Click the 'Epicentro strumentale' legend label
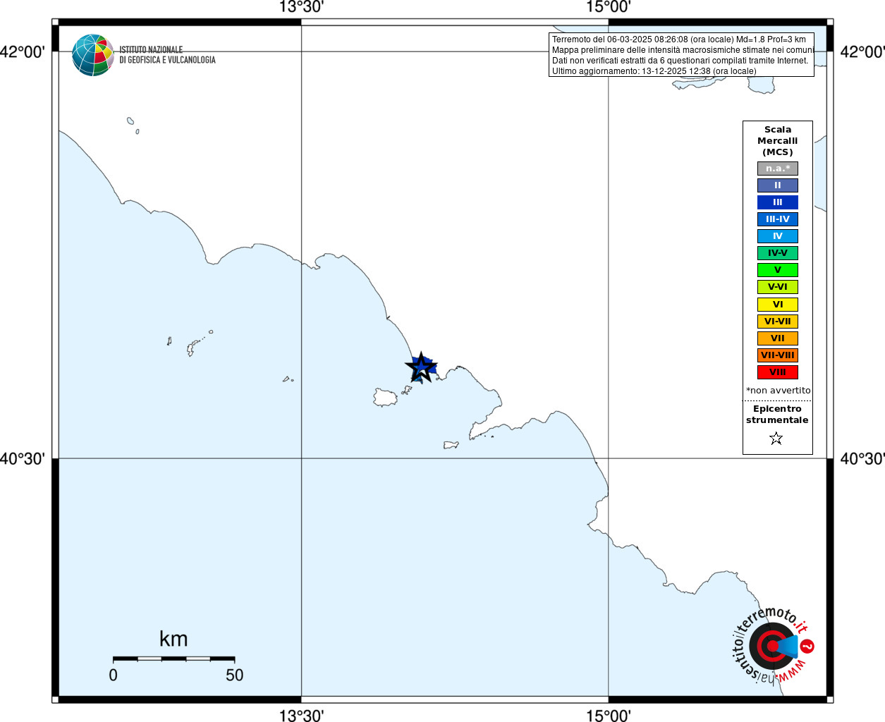The width and height of the screenshot is (885, 722). click(777, 415)
